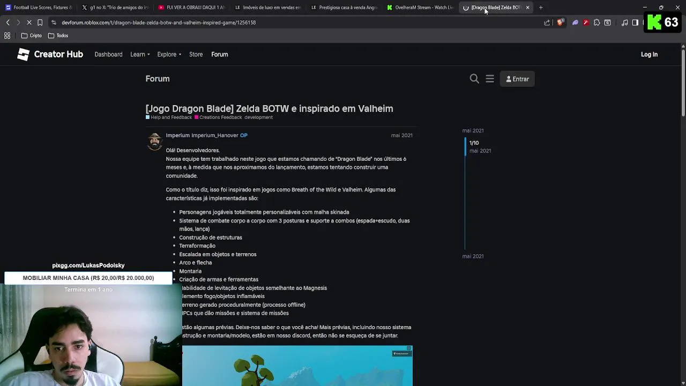Open the Dashboard nav link
Viewport: 686px width, 386px height.
[108, 54]
